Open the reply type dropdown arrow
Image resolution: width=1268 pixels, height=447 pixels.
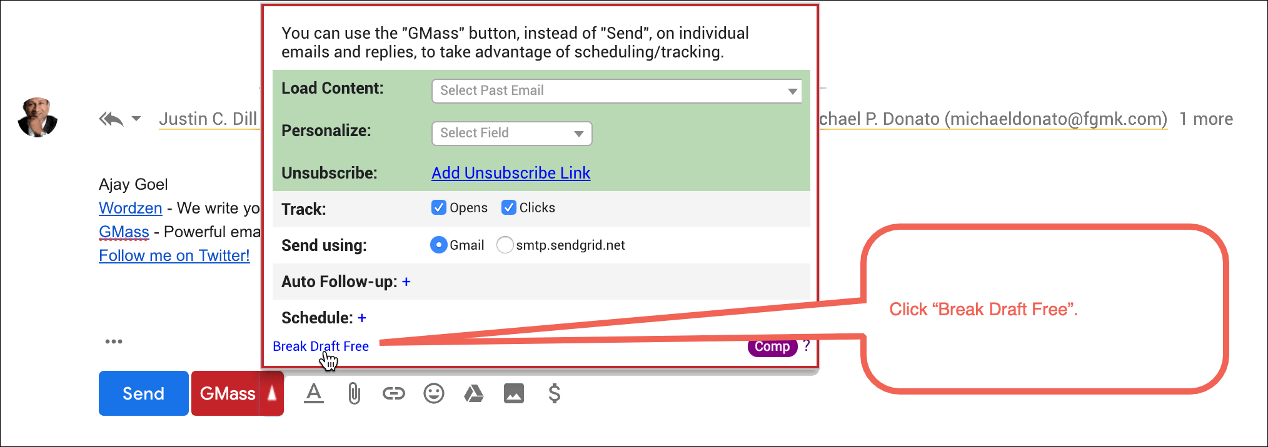tap(136, 119)
